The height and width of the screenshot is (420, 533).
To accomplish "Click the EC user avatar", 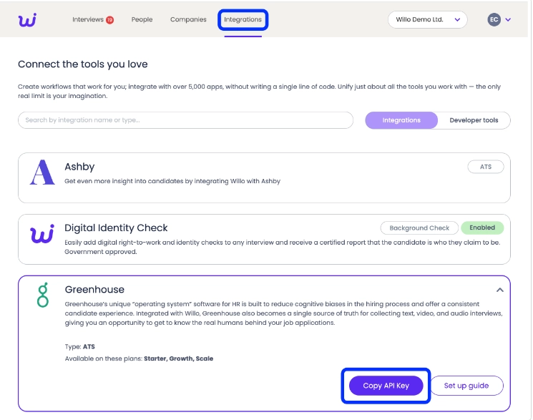I will (494, 20).
